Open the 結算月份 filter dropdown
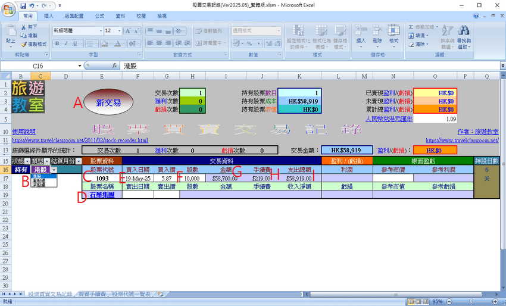Viewport: 506px width, 306px height. [79, 161]
